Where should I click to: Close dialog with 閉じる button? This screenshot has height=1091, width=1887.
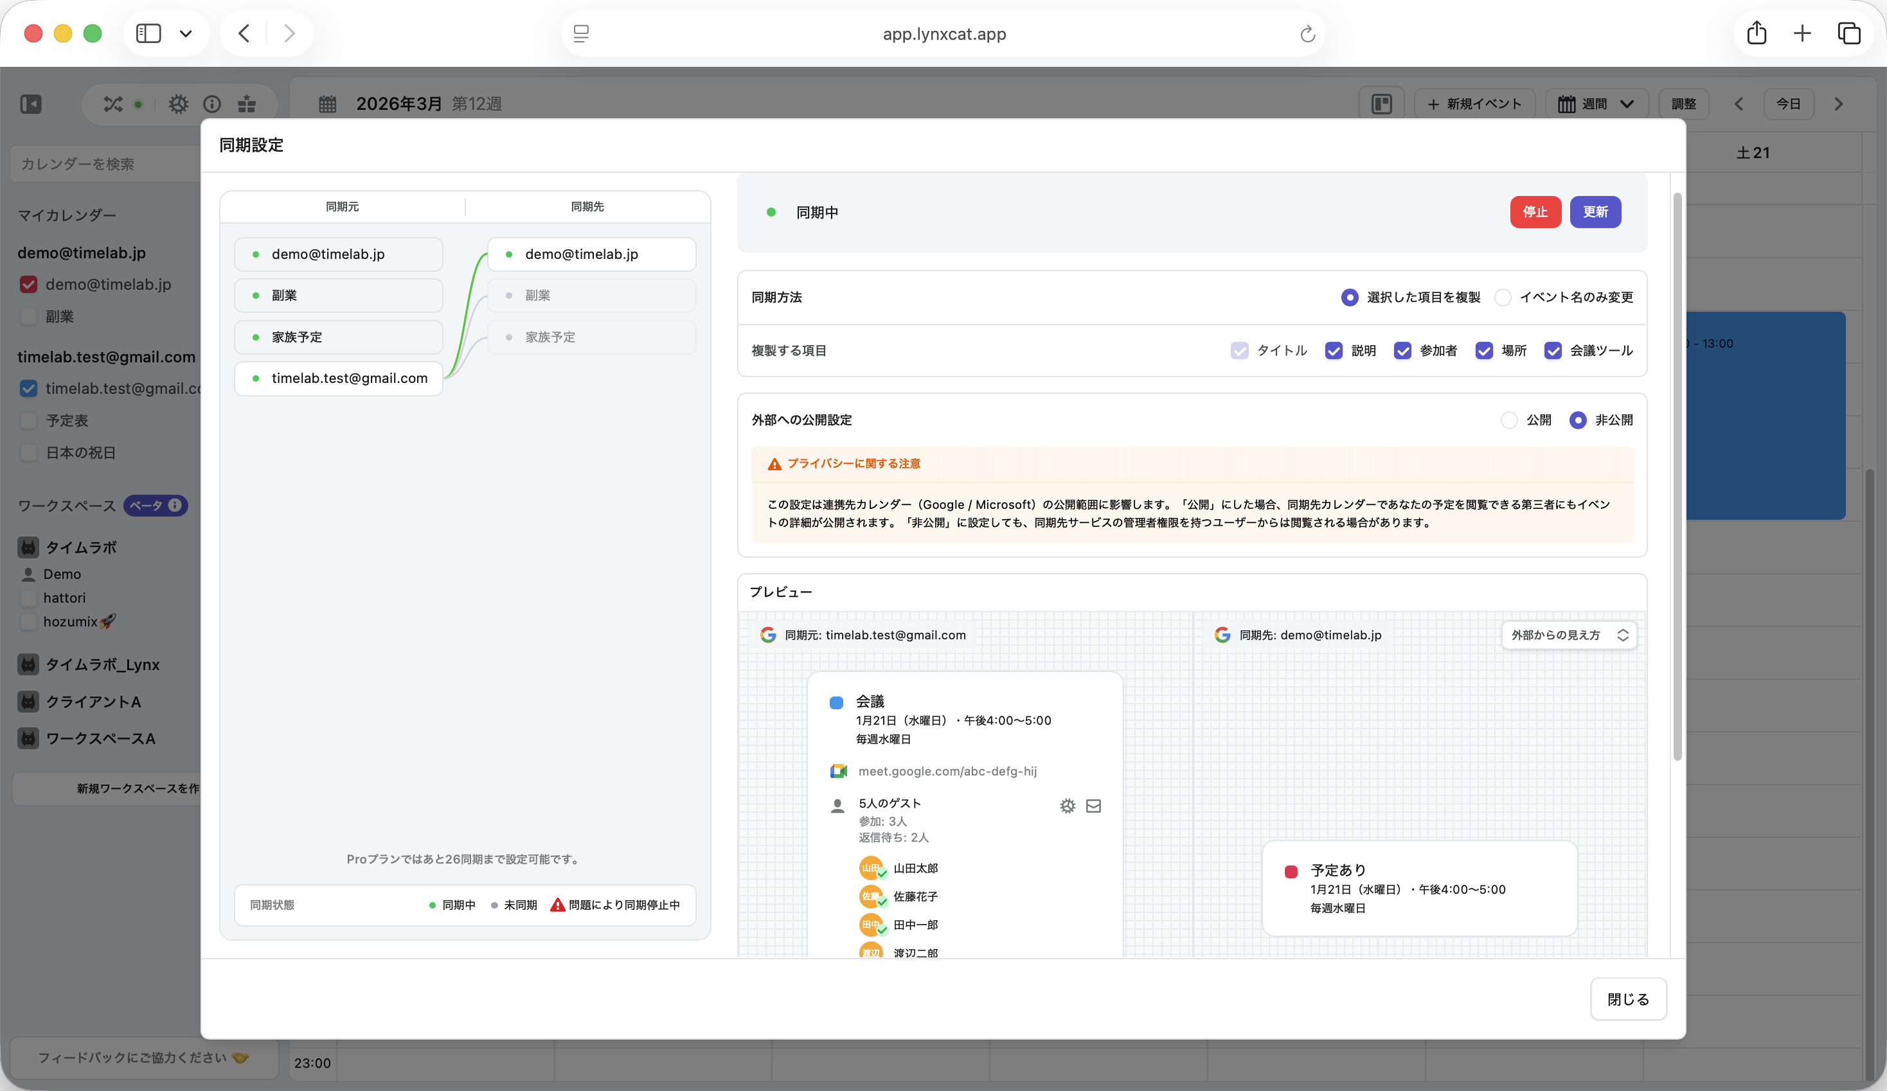(1628, 999)
